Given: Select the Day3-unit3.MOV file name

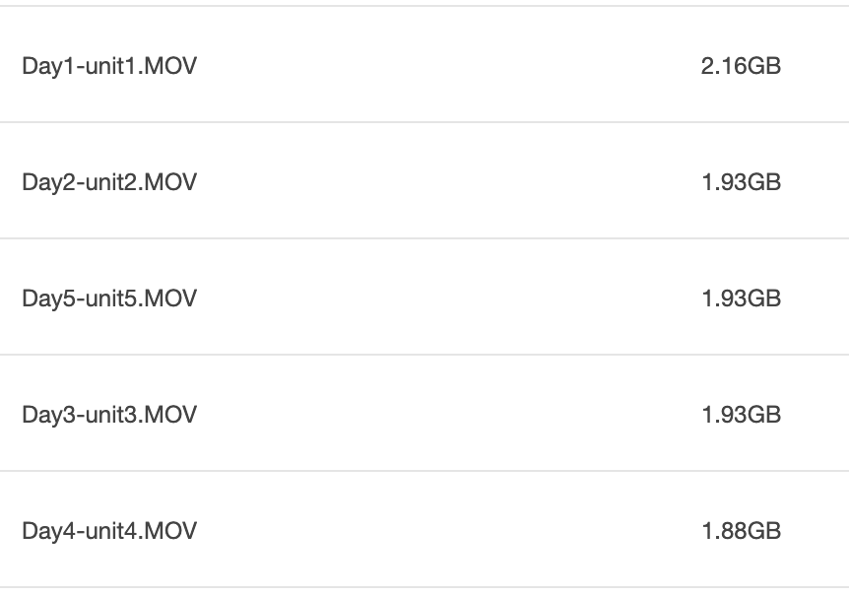Looking at the screenshot, I should [x=109, y=415].
